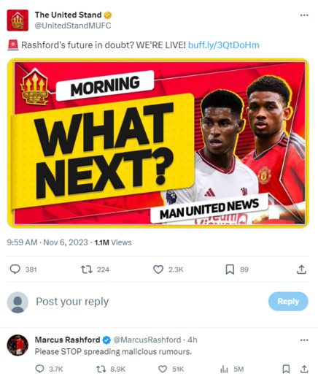318x379 pixels.
Task: Repost Rashford's reply with 8.9K reposts
Action: coord(101,369)
